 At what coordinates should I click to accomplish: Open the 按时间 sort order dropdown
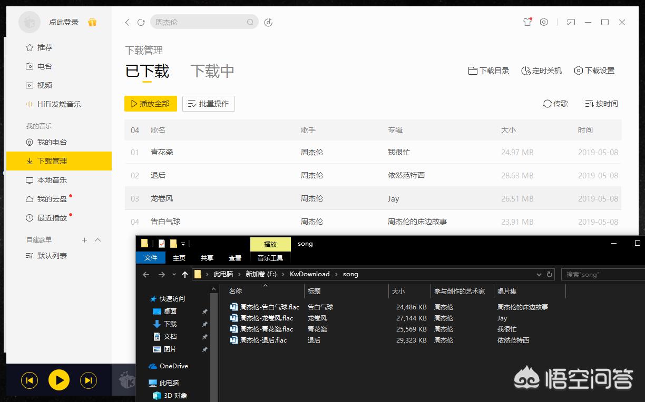click(x=601, y=104)
